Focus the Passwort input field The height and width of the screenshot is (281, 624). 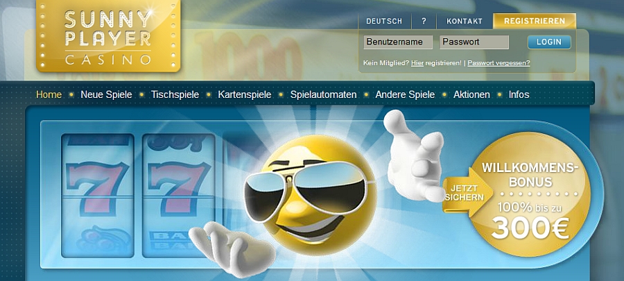tap(474, 42)
